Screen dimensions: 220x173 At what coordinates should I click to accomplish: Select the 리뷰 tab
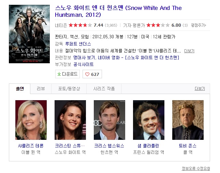click(41, 89)
